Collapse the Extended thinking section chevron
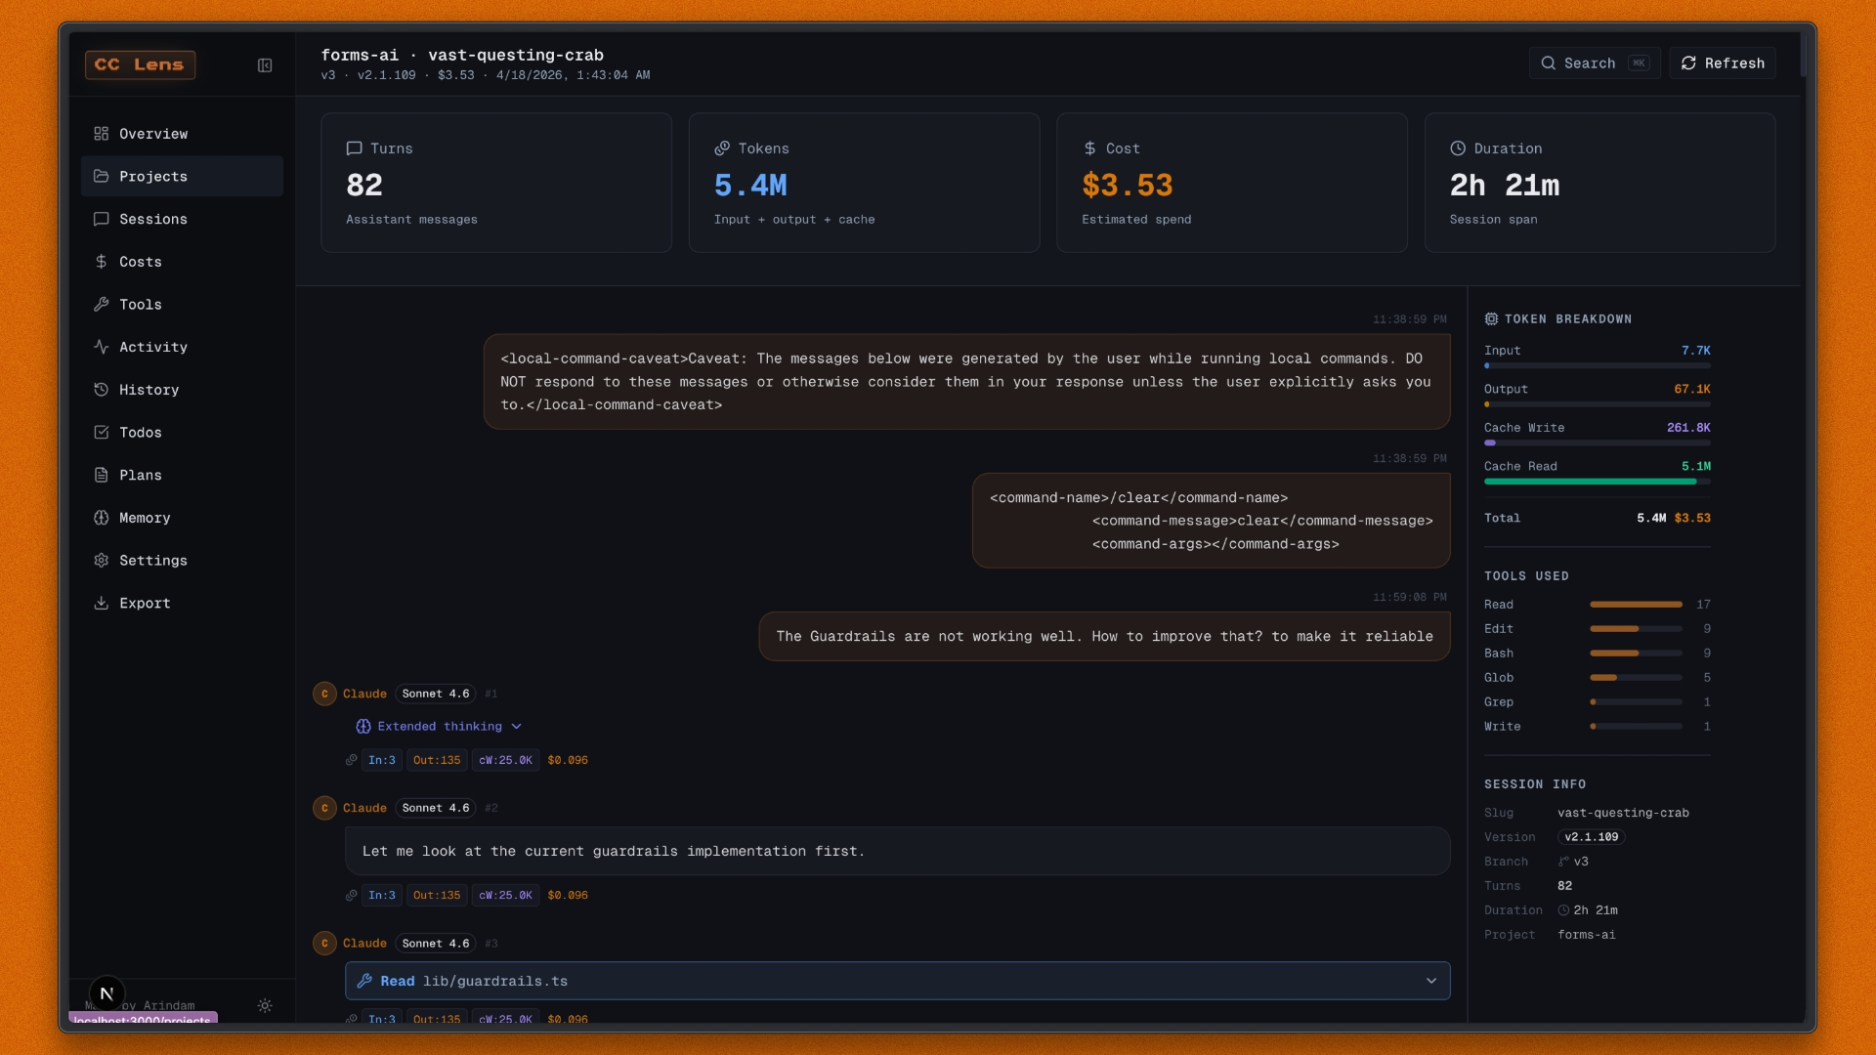1876x1055 pixels. (x=517, y=727)
